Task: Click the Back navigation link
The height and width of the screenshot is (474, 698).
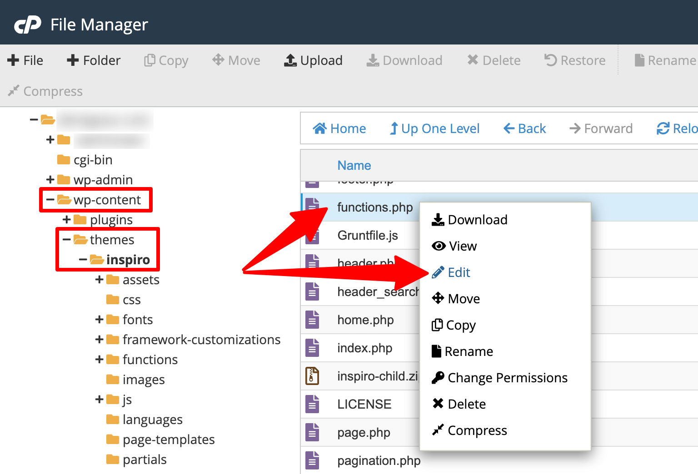Action: click(x=524, y=128)
